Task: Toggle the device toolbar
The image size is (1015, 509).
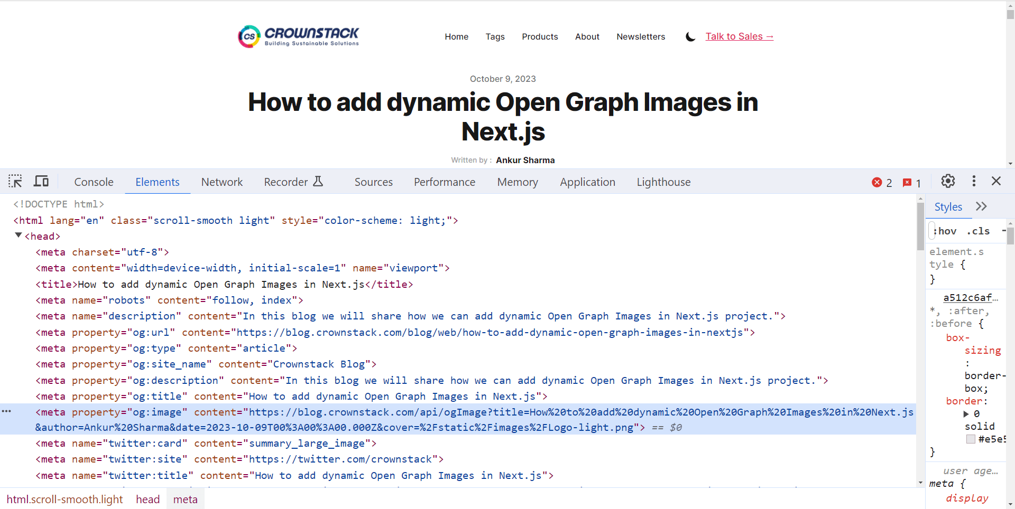Action: 41,181
